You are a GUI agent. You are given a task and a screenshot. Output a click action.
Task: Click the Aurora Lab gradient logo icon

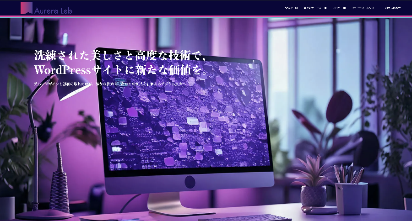[x=27, y=8]
